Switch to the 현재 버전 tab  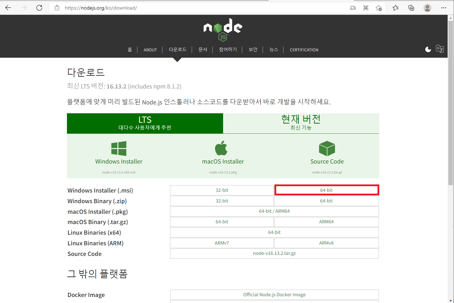tap(301, 123)
